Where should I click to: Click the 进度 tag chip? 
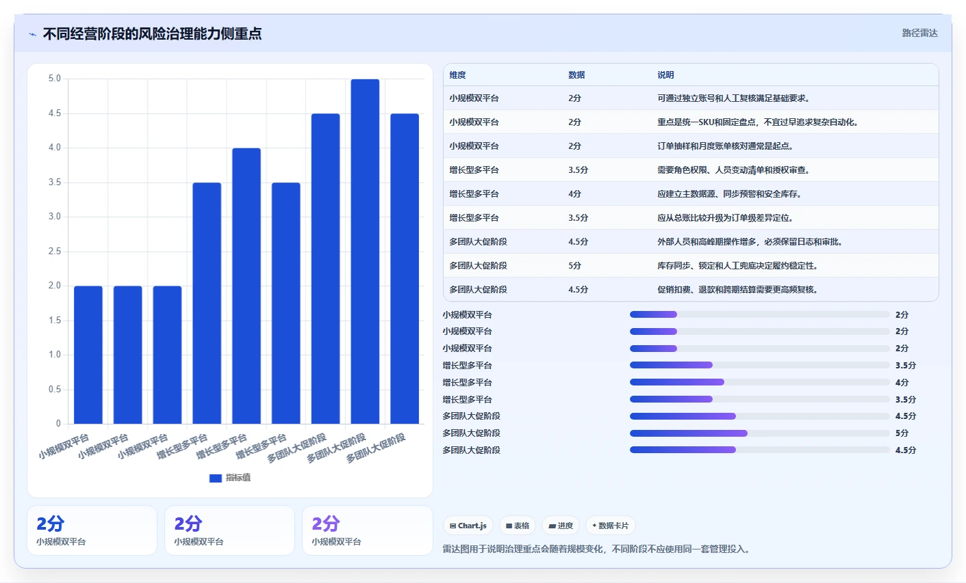pos(561,526)
